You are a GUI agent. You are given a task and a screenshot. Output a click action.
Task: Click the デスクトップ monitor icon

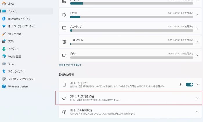[x=64, y=28]
